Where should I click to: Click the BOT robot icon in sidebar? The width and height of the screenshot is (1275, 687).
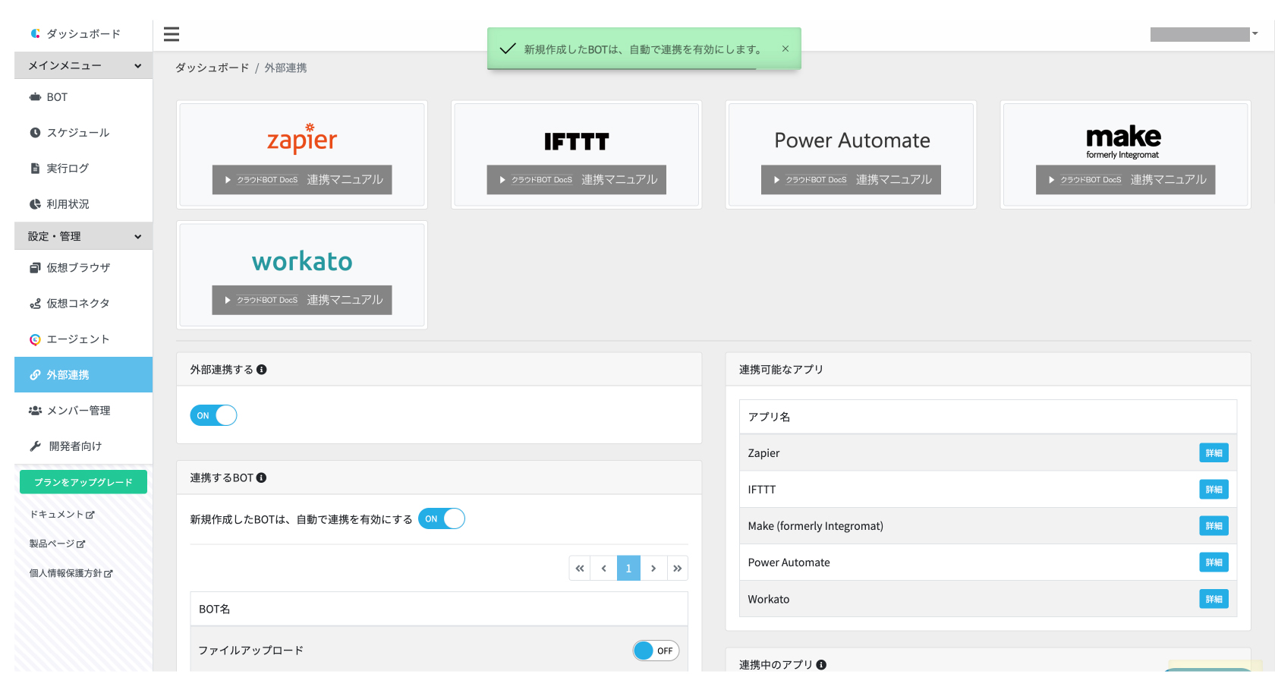pos(35,97)
